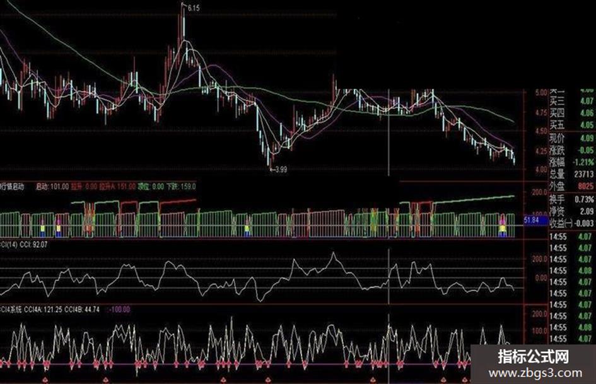Click the 4.50 price axis label

(541, 131)
